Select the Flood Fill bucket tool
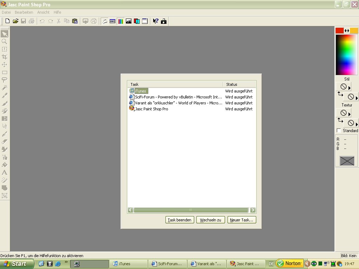The width and height of the screenshot is (359, 269). click(x=5, y=165)
